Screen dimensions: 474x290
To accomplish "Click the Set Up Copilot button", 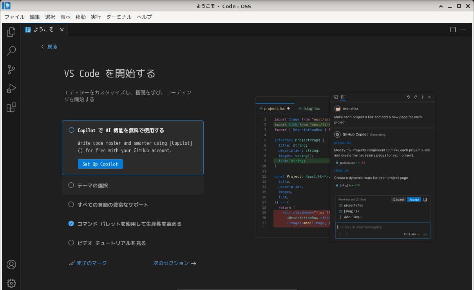I will click(100, 164).
